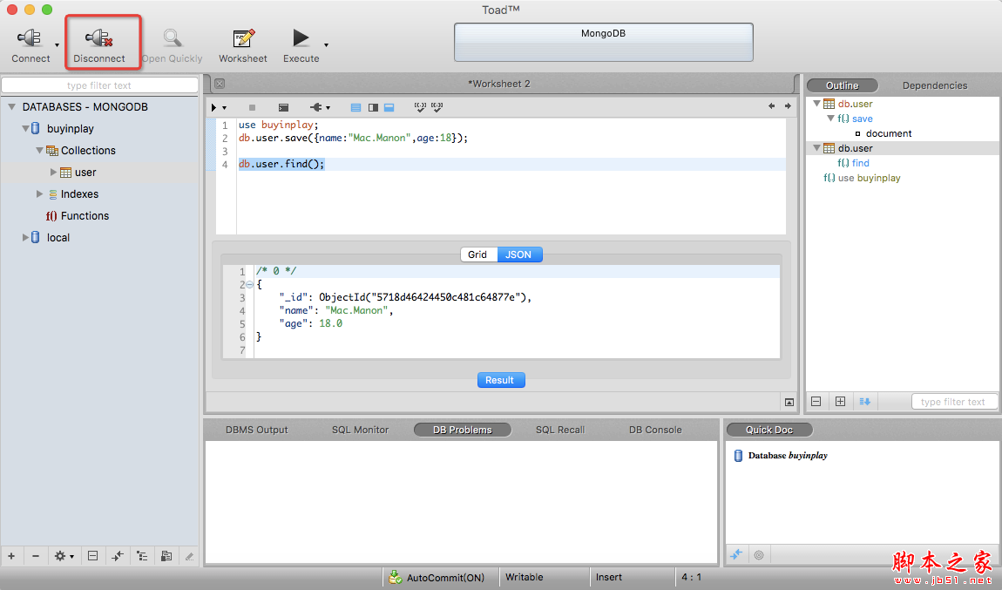Screen dimensions: 1002x590
Task: Click the result panel maximize icon
Action: coord(789,402)
